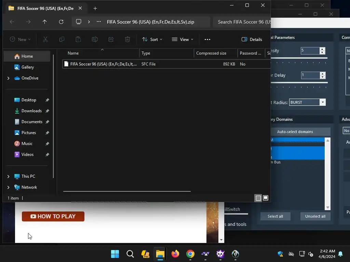Open the Videos quick access folder

pyautogui.click(x=27, y=155)
